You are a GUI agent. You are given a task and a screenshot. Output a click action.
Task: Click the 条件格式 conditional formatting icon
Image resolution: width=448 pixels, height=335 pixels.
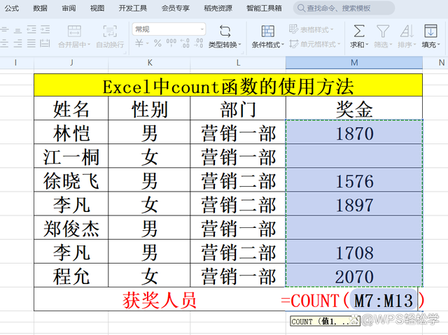[x=267, y=31]
